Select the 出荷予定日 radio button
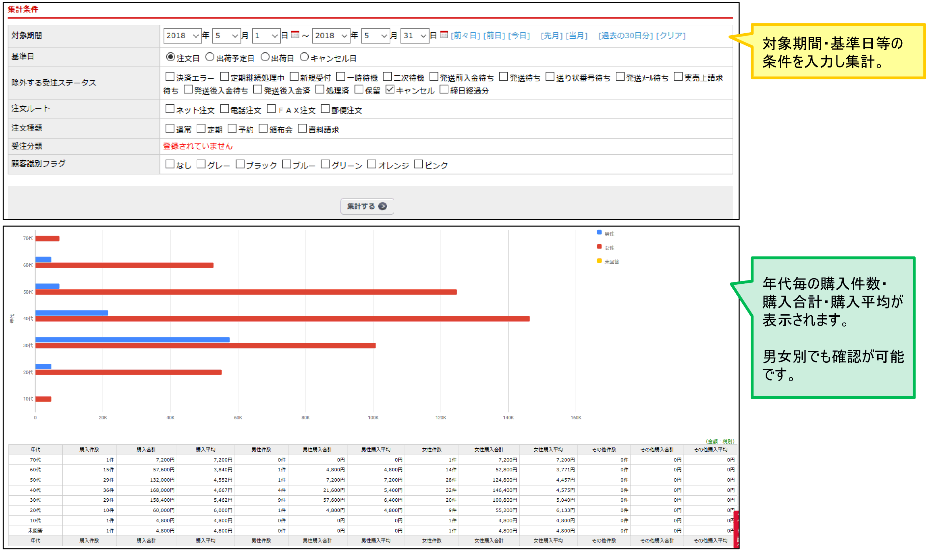The height and width of the screenshot is (554, 930). [x=210, y=57]
